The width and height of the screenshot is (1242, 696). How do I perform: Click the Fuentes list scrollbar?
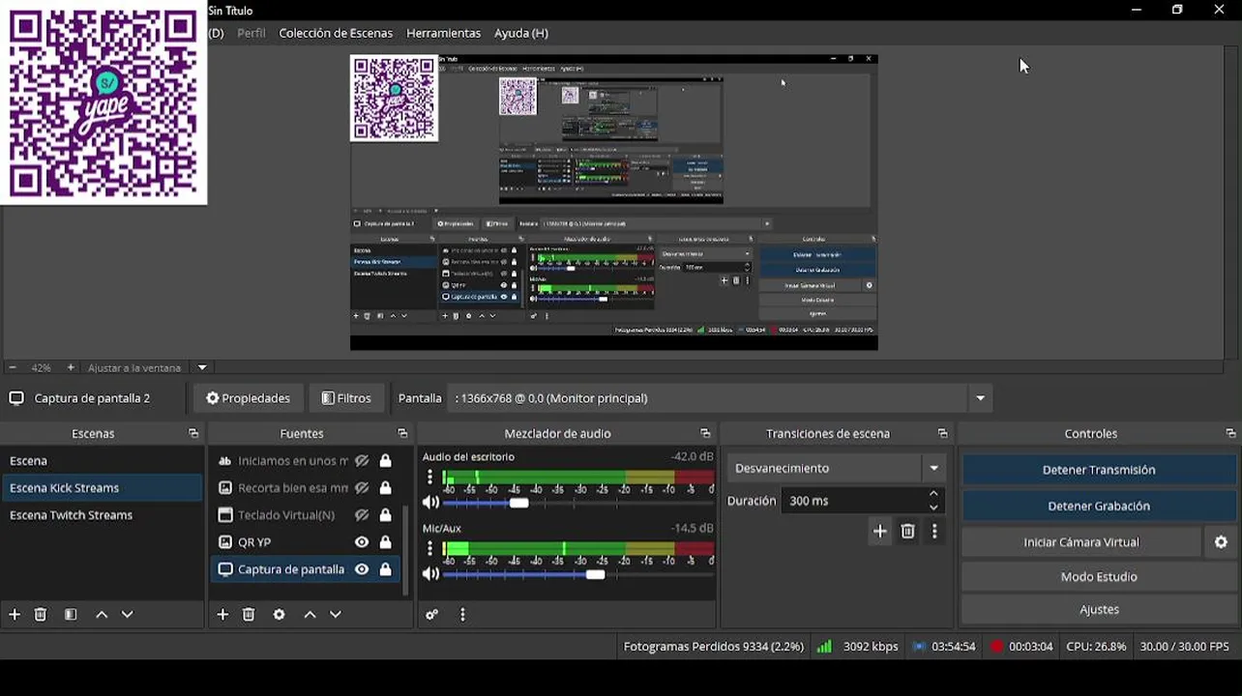[x=405, y=551]
